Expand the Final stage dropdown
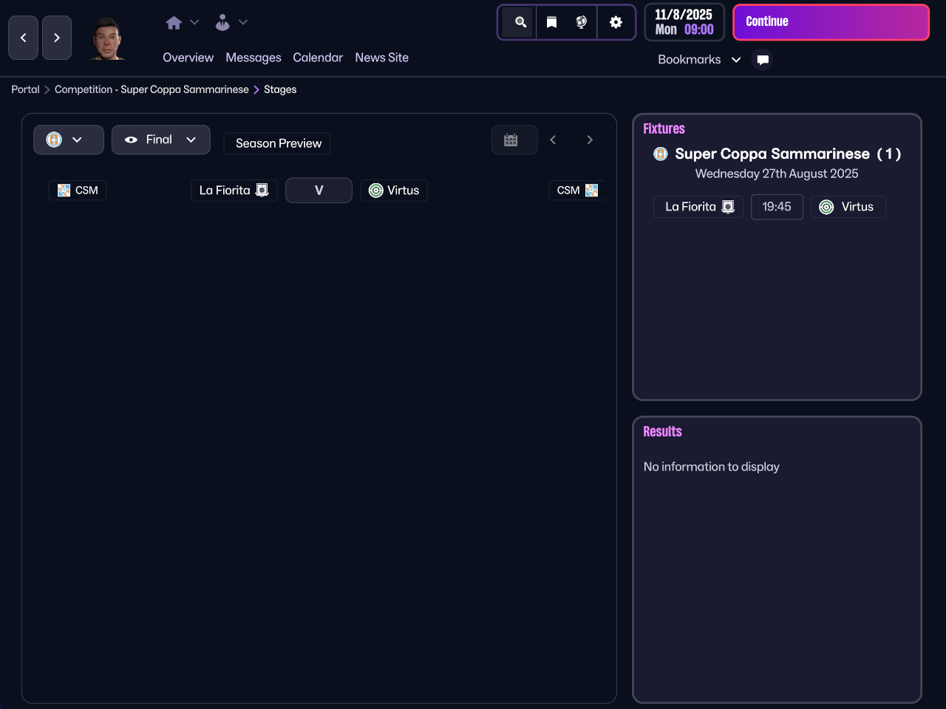This screenshot has height=709, width=946. (x=161, y=140)
